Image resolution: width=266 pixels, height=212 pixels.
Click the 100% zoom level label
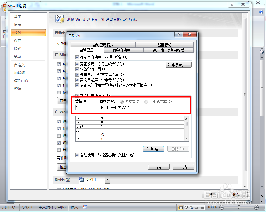pyautogui.click(x=212, y=207)
